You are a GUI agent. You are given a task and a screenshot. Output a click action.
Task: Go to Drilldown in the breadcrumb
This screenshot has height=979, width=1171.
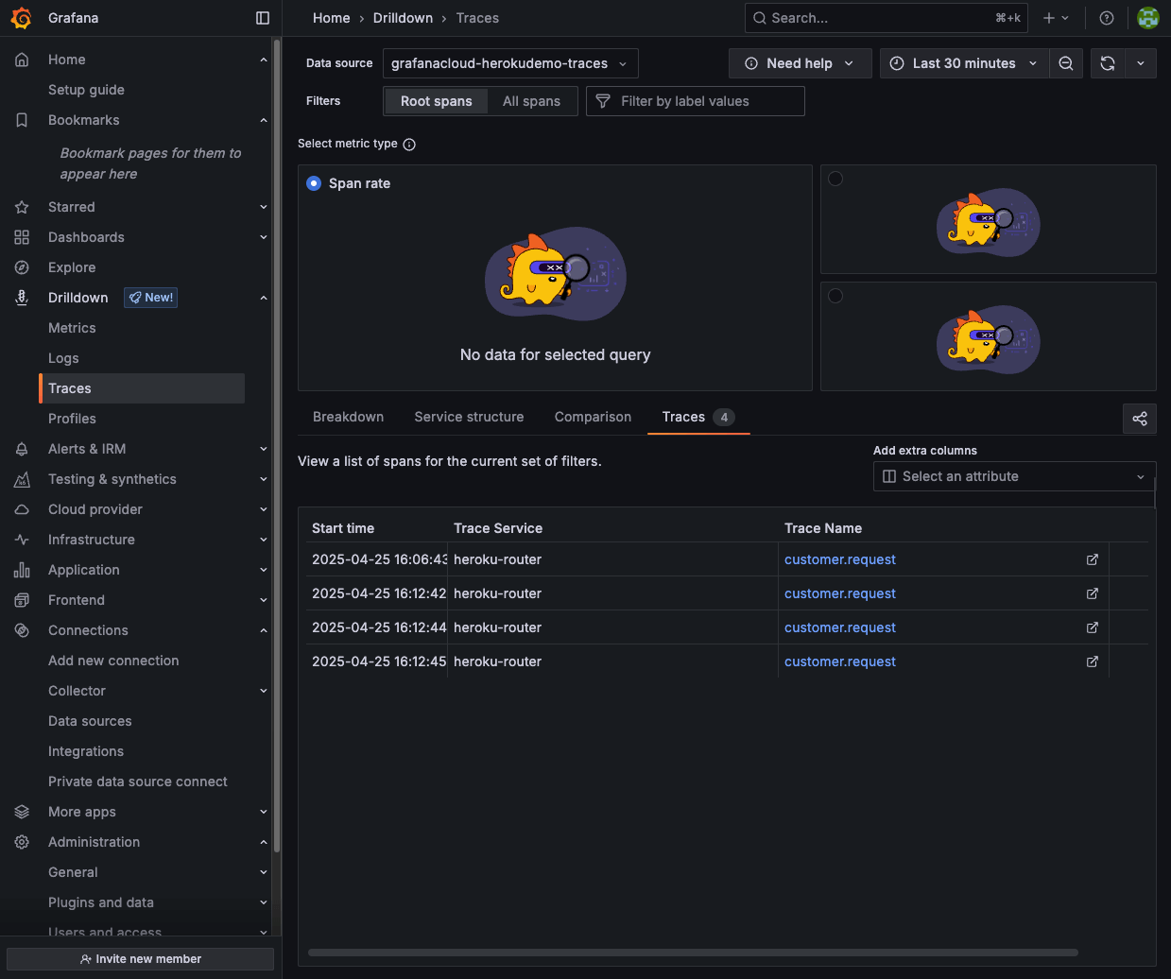[x=403, y=18]
